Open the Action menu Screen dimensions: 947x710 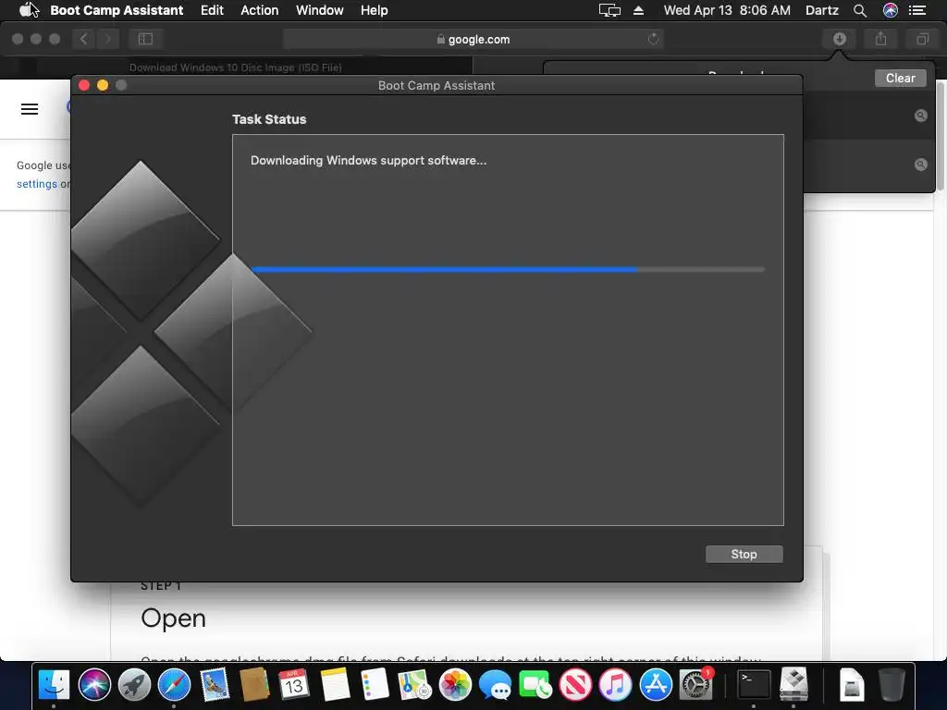pos(260,10)
